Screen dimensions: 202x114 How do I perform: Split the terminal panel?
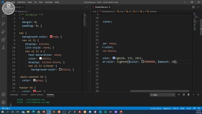(184, 95)
